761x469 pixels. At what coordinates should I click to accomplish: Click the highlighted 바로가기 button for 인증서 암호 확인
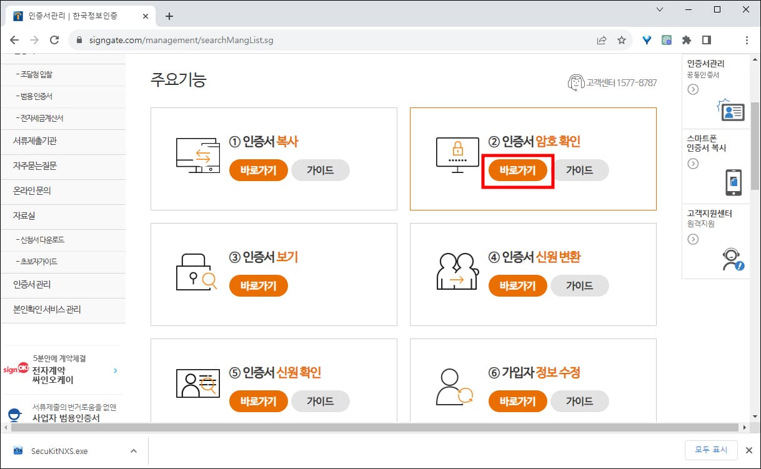pos(517,170)
